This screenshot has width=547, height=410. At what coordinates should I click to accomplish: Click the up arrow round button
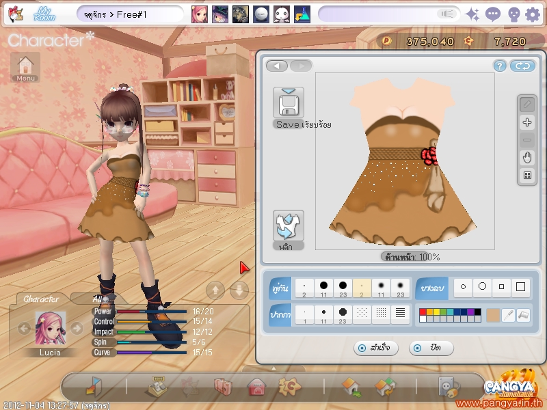(x=215, y=290)
